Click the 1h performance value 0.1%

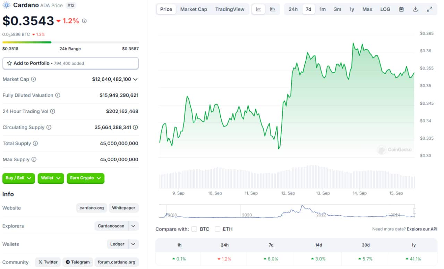(x=179, y=259)
